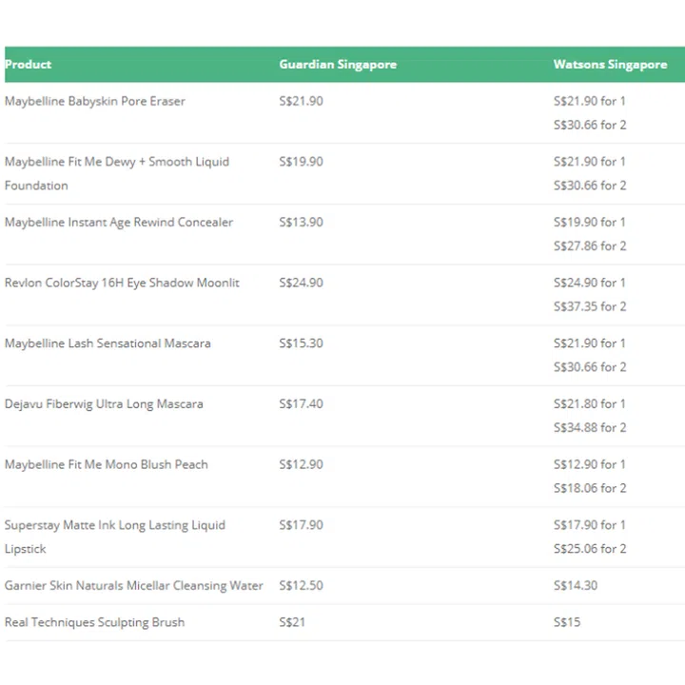This screenshot has height=685, width=685.
Task: Click the S$13.90 Guardian price
Action: tap(301, 222)
